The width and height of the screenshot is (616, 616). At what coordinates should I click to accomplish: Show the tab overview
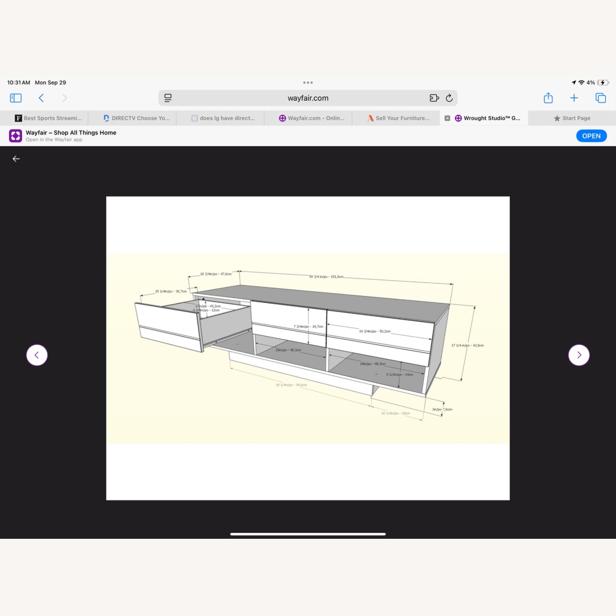pyautogui.click(x=600, y=98)
